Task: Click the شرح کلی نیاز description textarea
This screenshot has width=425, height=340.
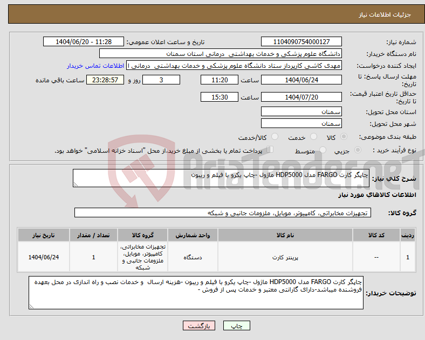Action: coord(221,178)
